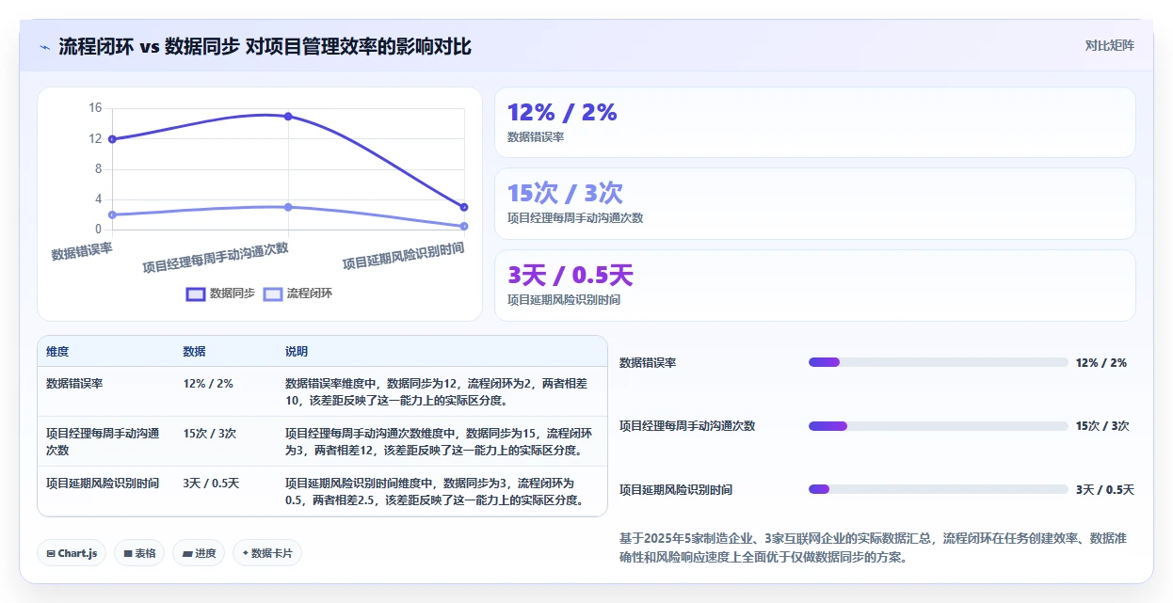Click the 流程闭环 chart point at 数据错误率
The height and width of the screenshot is (603, 1173).
(112, 214)
